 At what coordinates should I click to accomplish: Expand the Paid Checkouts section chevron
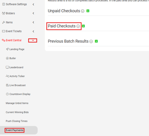click(x=78, y=26)
